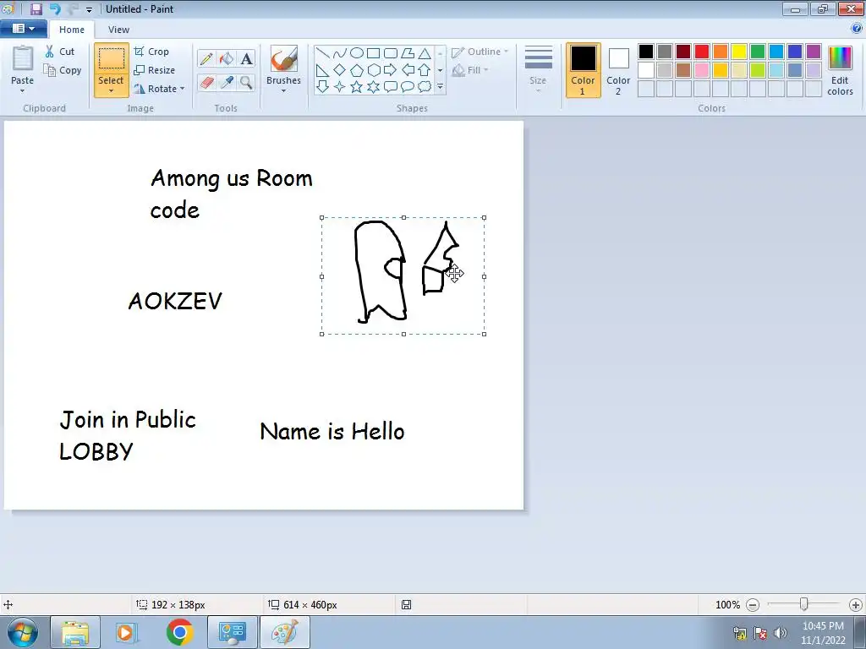The image size is (866, 649).
Task: Choose the Pentagon shape
Action: [x=357, y=70]
